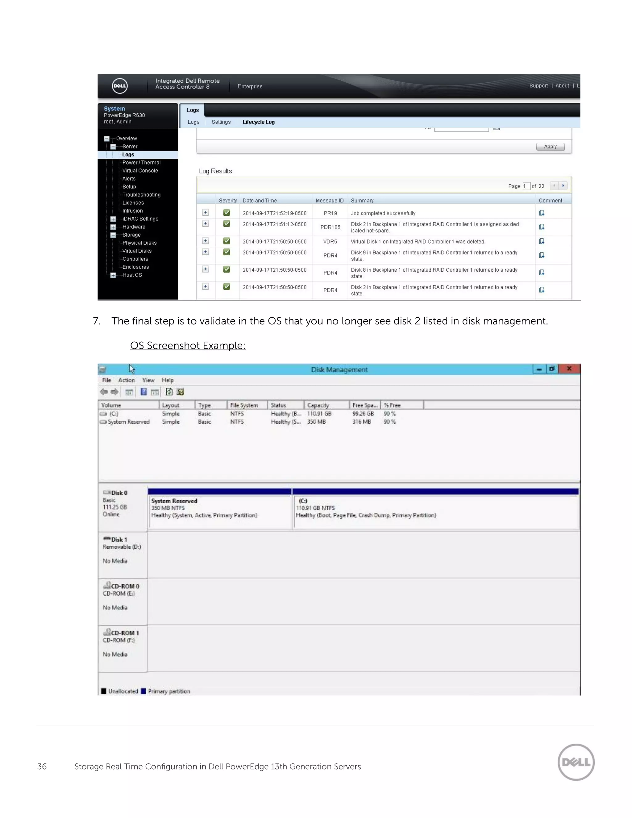Open the Help menu in Disk Management
The height and width of the screenshot is (818, 632).
(x=168, y=380)
